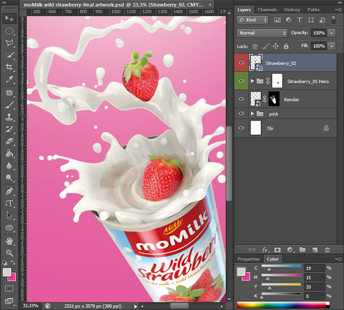
Task: Toggle lock position
Action: [276, 46]
